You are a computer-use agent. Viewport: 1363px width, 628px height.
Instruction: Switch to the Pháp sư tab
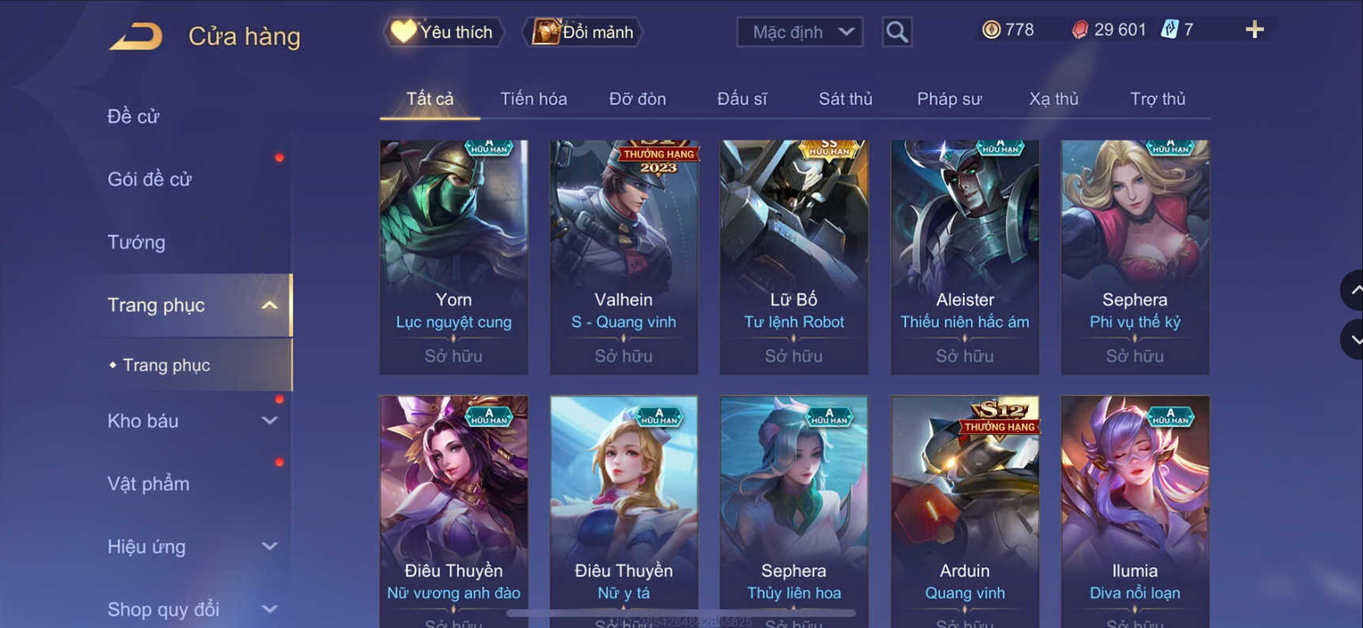click(x=949, y=99)
